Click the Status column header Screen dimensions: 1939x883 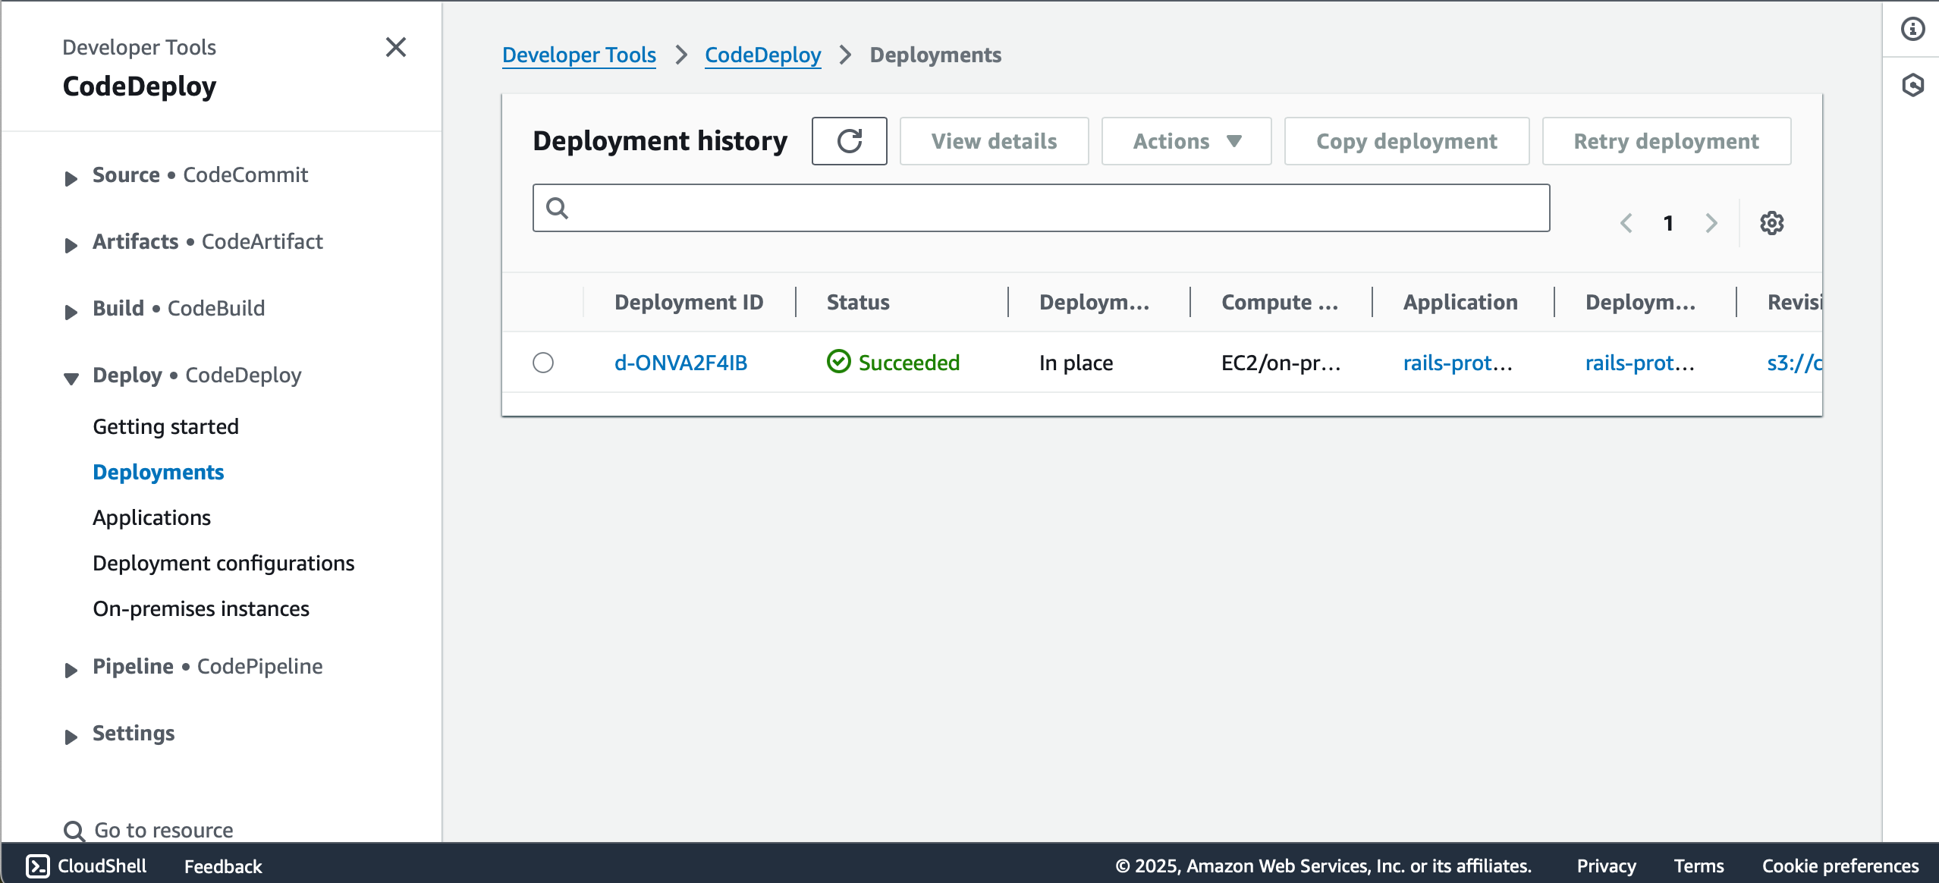858,302
